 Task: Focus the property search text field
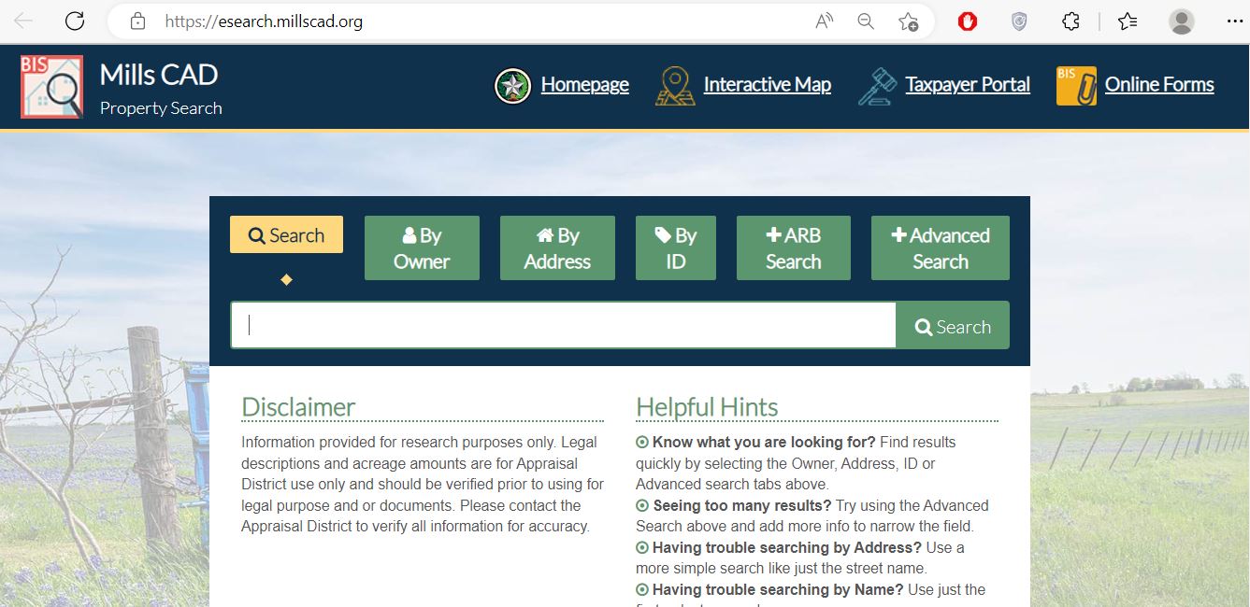point(563,325)
